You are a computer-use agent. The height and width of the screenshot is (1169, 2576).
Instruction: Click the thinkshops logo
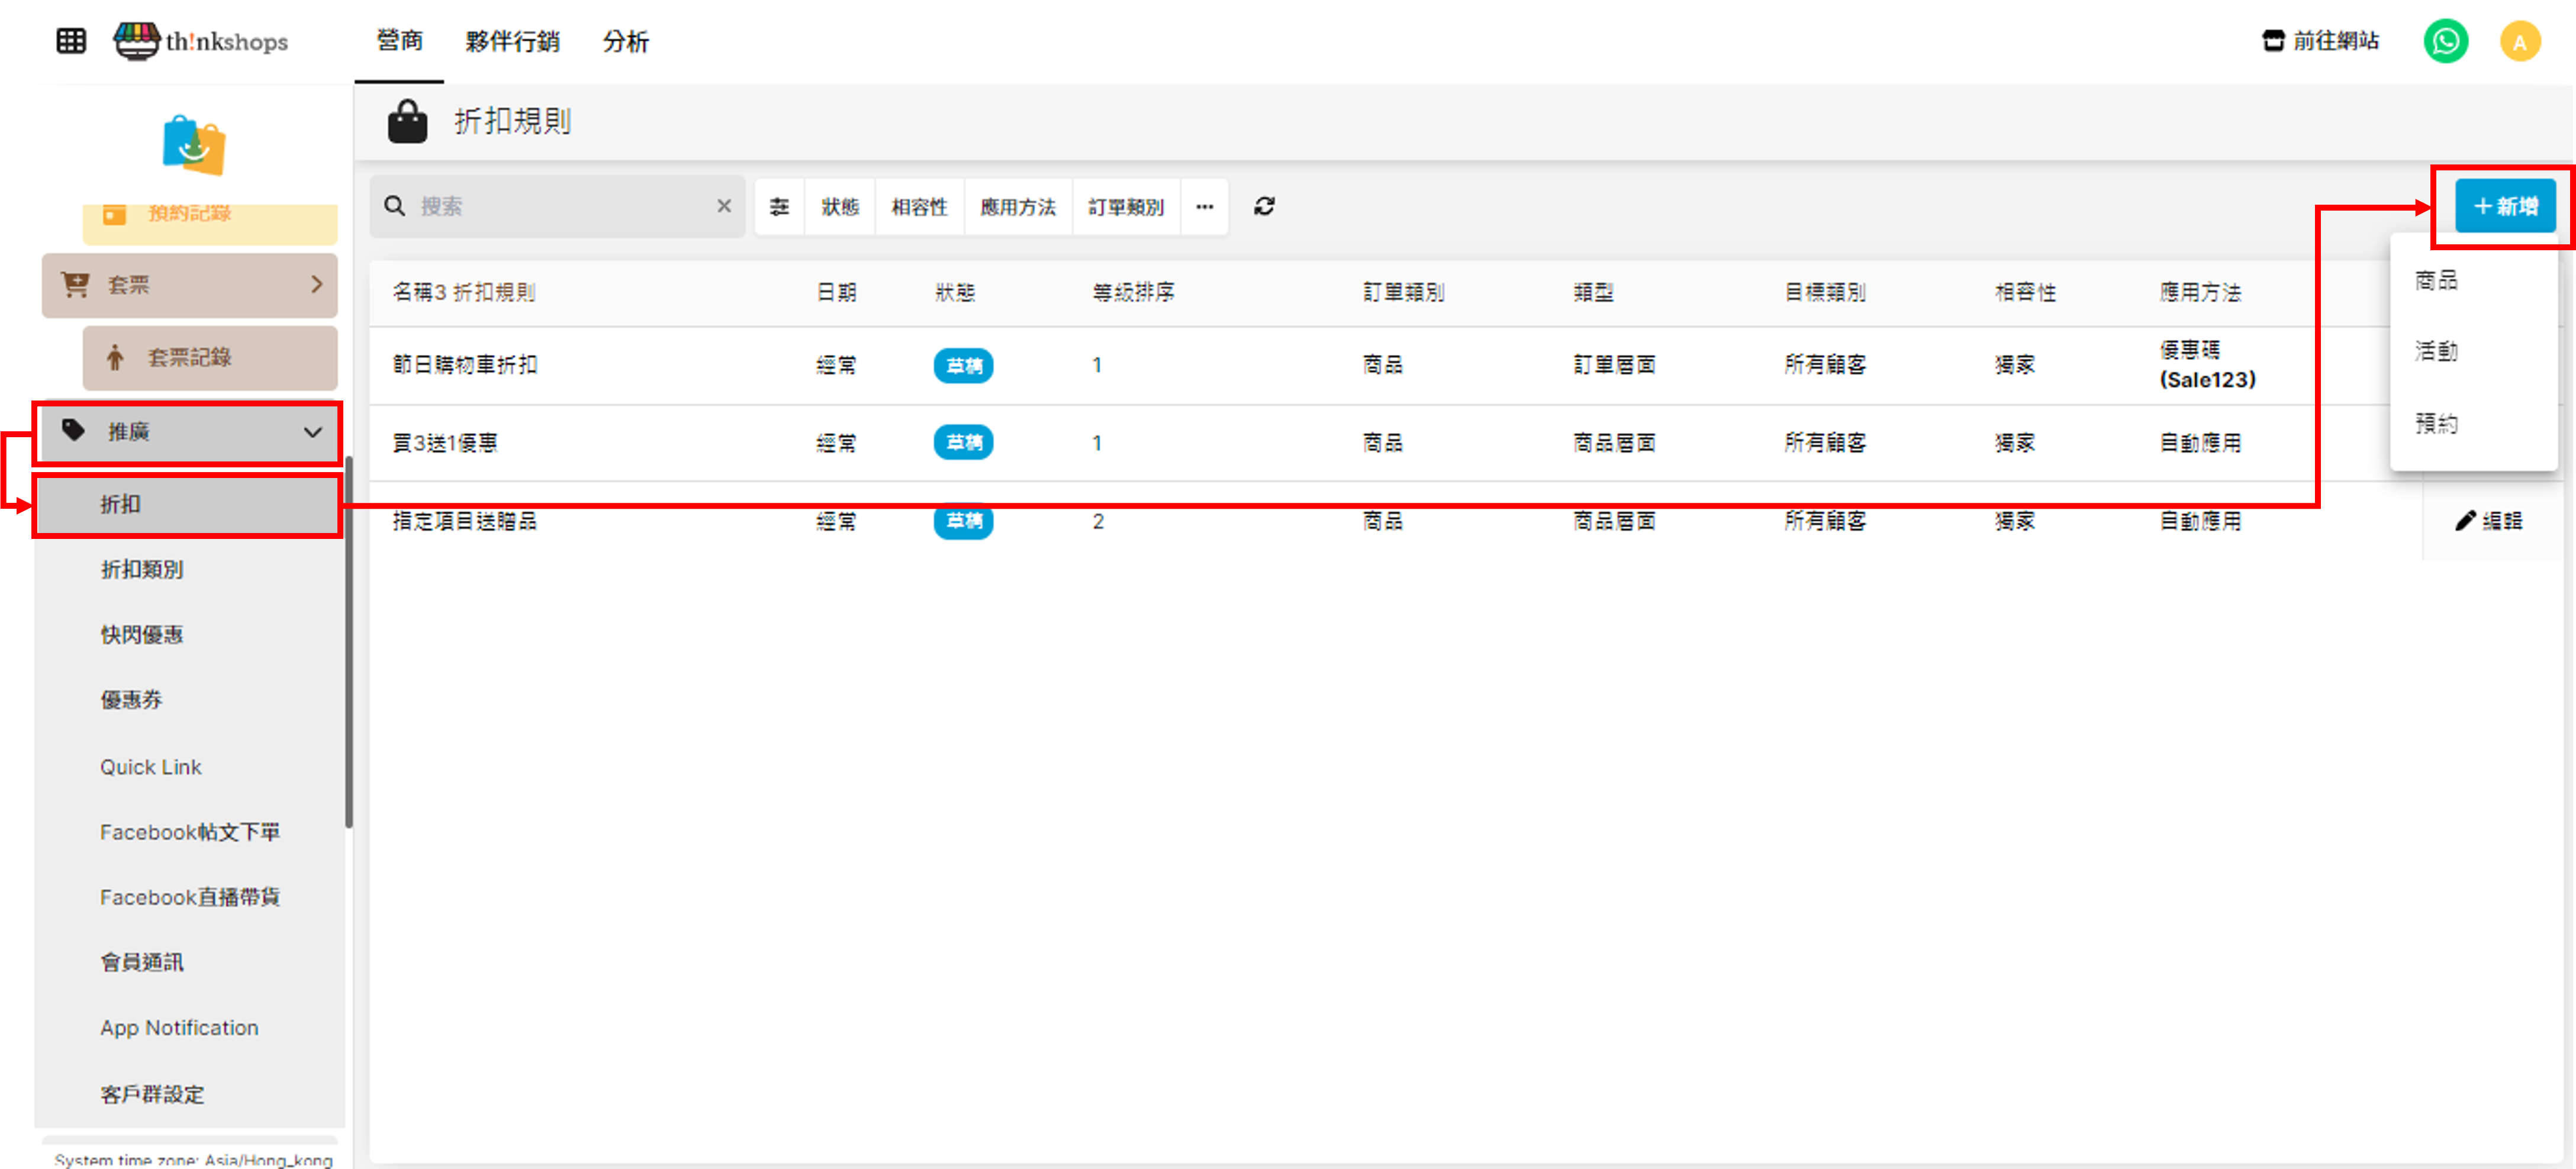click(201, 41)
